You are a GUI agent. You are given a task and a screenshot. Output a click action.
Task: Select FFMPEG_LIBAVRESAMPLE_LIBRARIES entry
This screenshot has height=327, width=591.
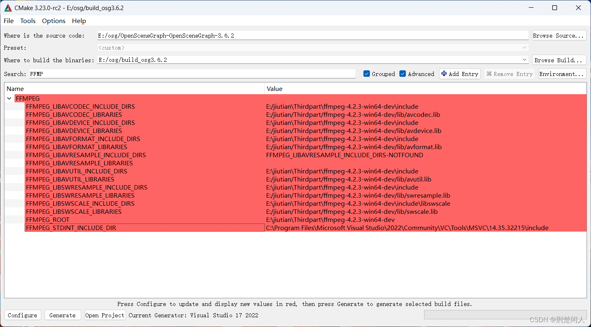79,163
